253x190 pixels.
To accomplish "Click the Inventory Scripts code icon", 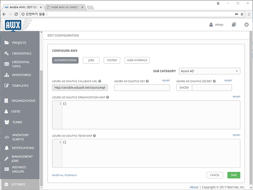I will pyautogui.click(x=7, y=137).
